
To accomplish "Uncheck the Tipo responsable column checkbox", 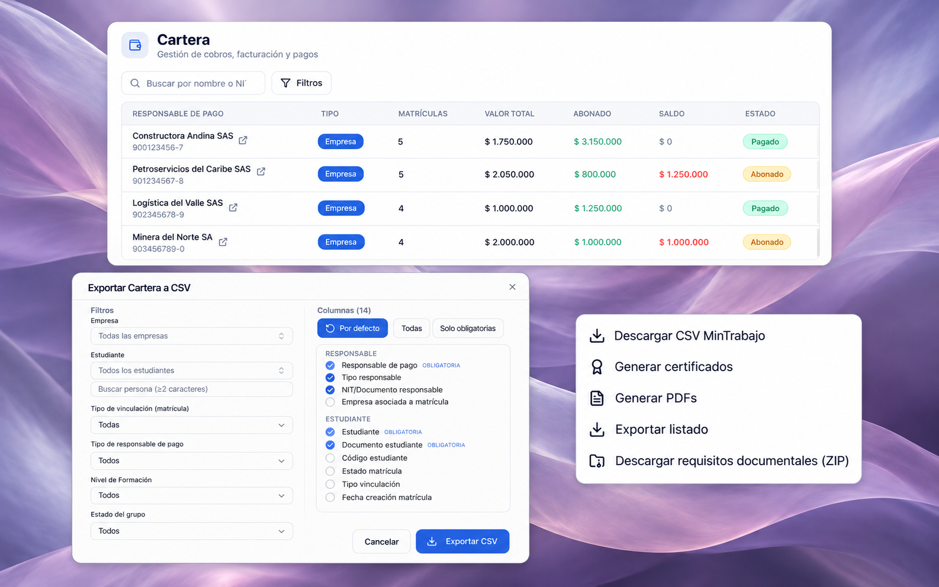I will (330, 378).
